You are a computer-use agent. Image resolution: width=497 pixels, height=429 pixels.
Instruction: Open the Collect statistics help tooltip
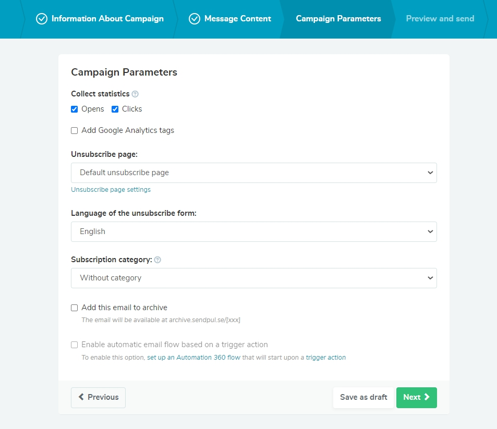coord(136,94)
